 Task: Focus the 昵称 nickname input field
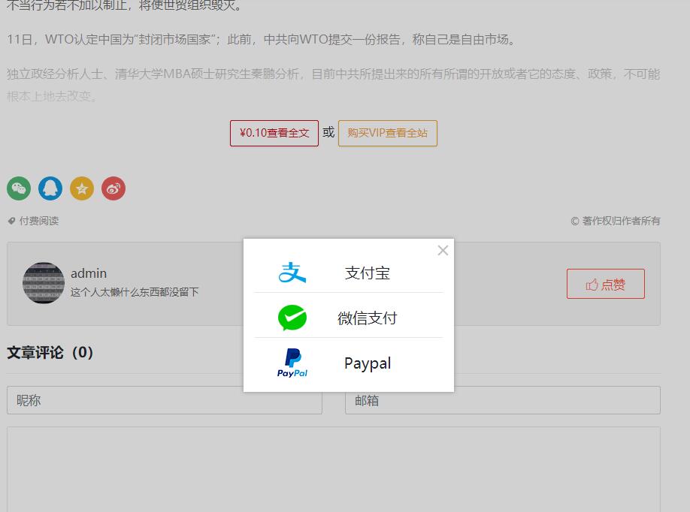pos(165,400)
